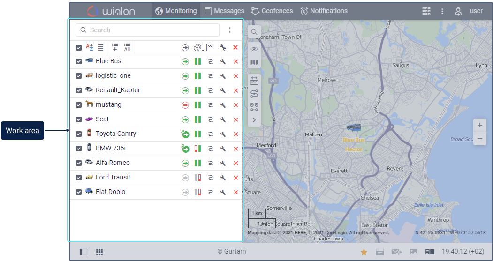Viewport: 493px width, 261px height.
Task: Toggle map visibility eye icon
Action: (x=254, y=49)
